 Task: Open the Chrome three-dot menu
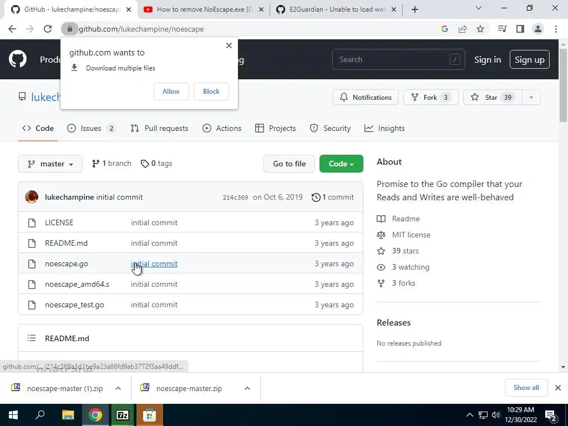[x=556, y=29]
